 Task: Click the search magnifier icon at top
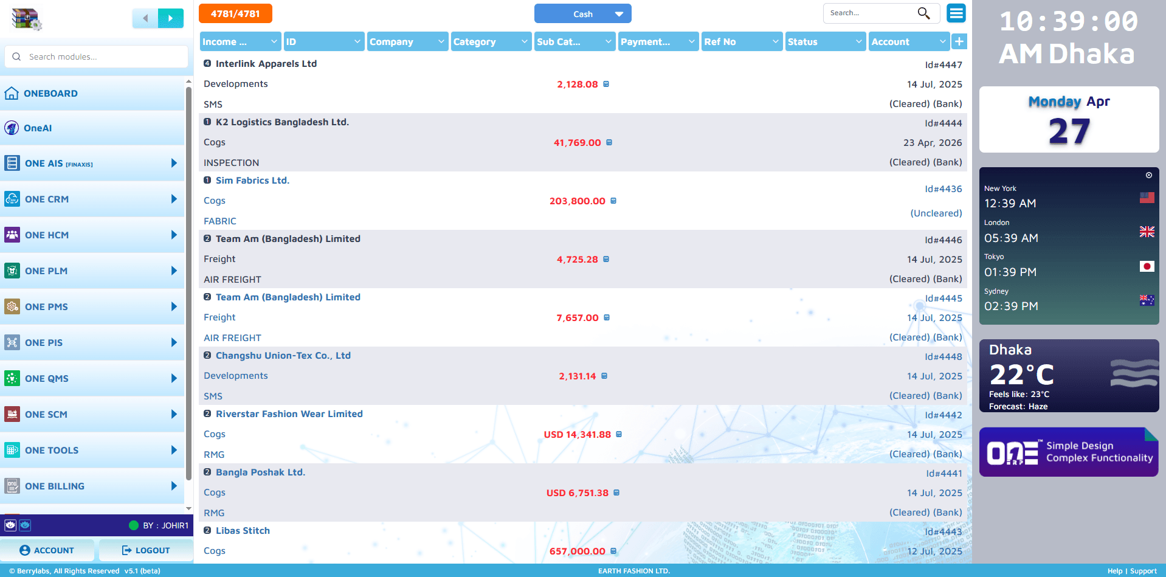(x=923, y=13)
